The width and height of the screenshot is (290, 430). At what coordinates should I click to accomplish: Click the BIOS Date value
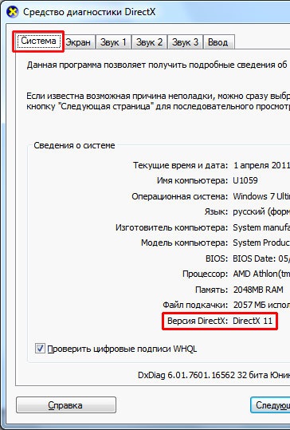tap(261, 258)
